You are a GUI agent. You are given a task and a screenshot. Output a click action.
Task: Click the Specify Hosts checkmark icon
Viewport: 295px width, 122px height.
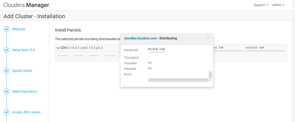[x=7, y=71]
